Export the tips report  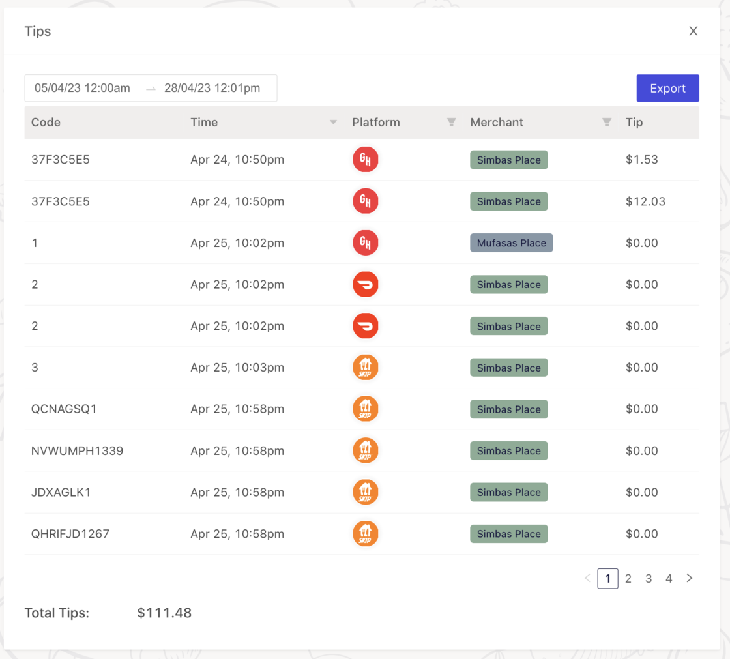tap(667, 88)
